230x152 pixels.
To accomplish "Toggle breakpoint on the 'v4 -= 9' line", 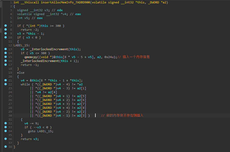I will click(5, 123).
